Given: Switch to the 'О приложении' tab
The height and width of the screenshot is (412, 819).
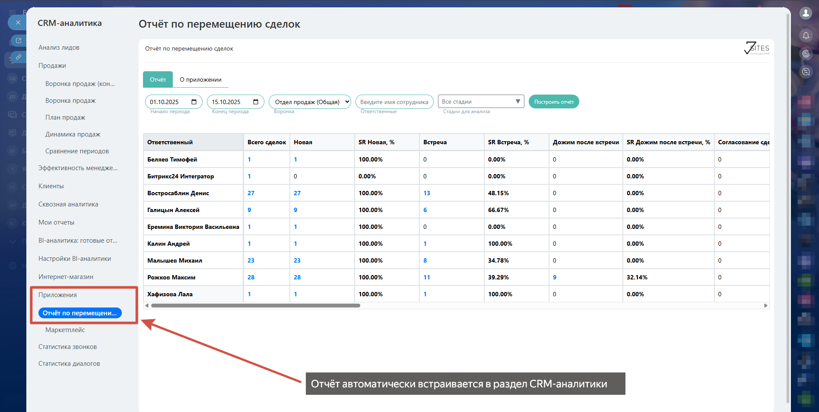Looking at the screenshot, I should (200, 79).
